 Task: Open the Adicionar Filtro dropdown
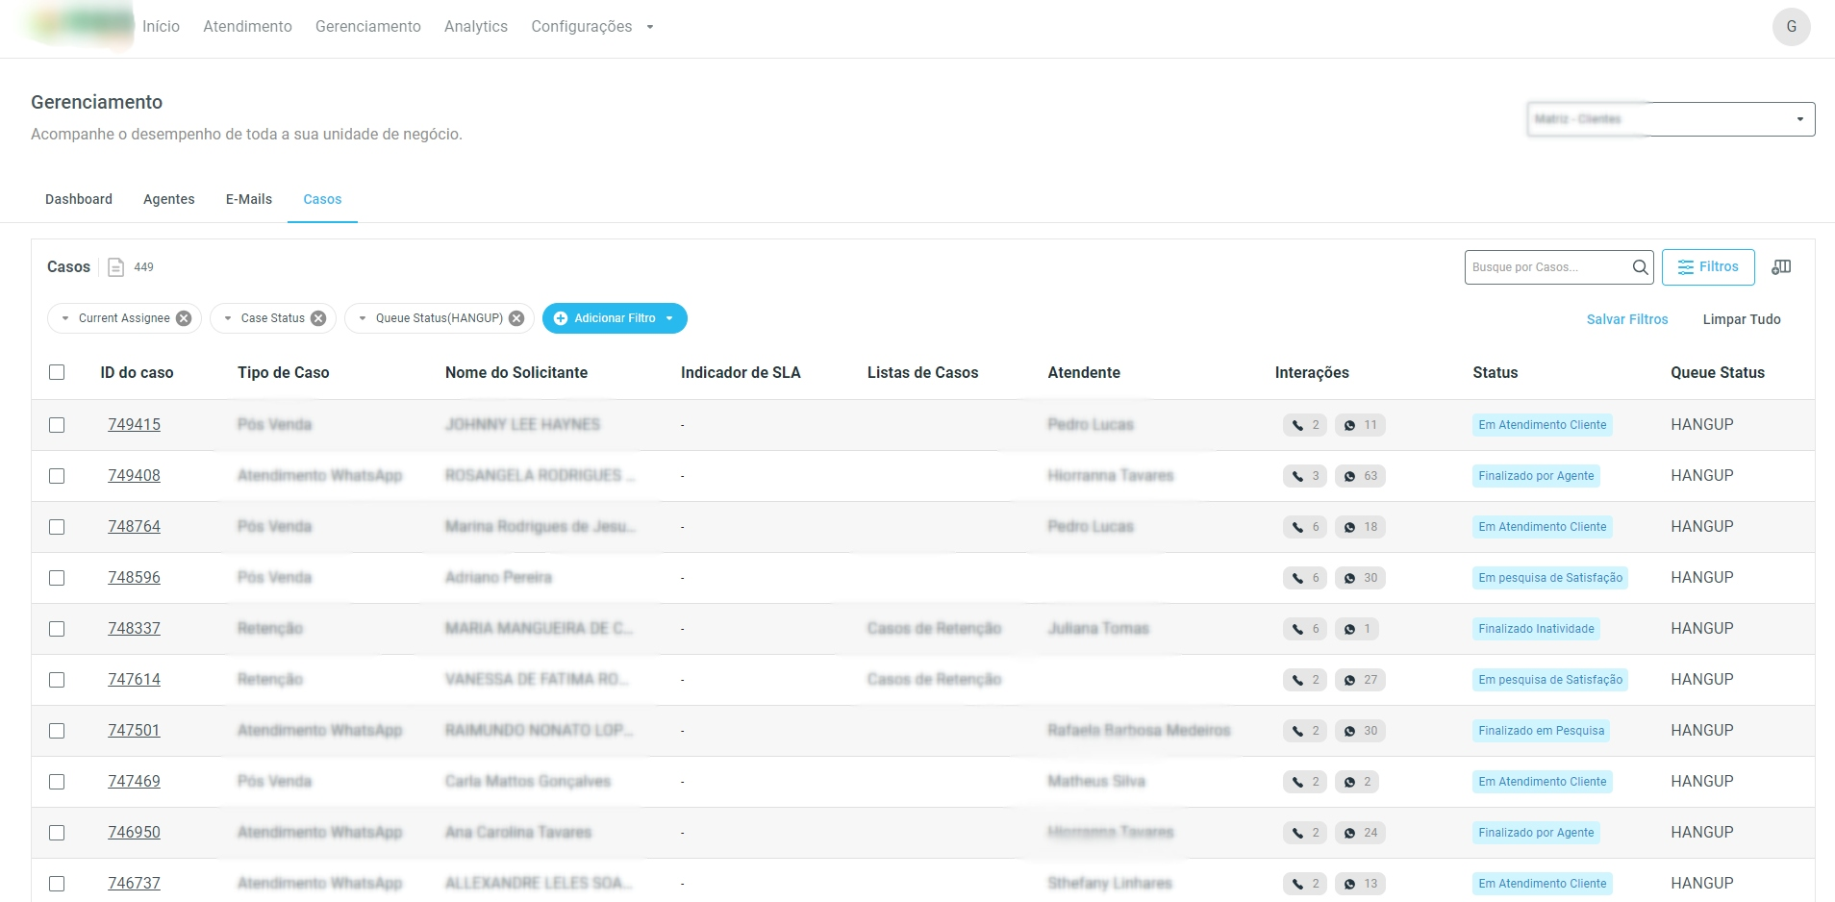pyautogui.click(x=615, y=318)
